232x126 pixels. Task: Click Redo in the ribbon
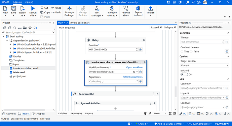coord(56,12)
